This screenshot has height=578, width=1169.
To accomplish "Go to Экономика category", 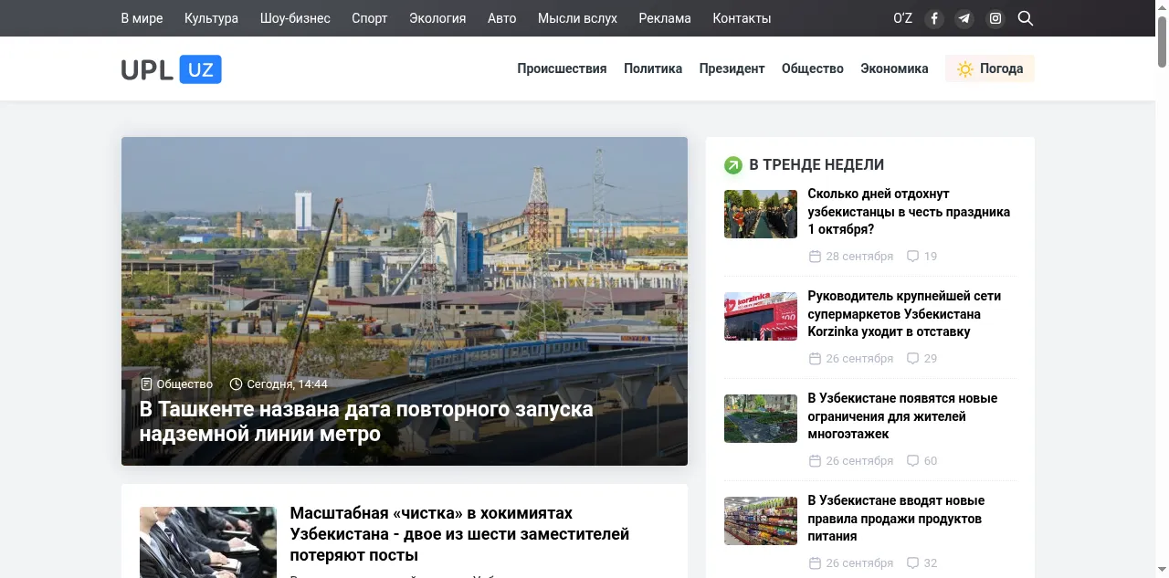I will point(894,68).
